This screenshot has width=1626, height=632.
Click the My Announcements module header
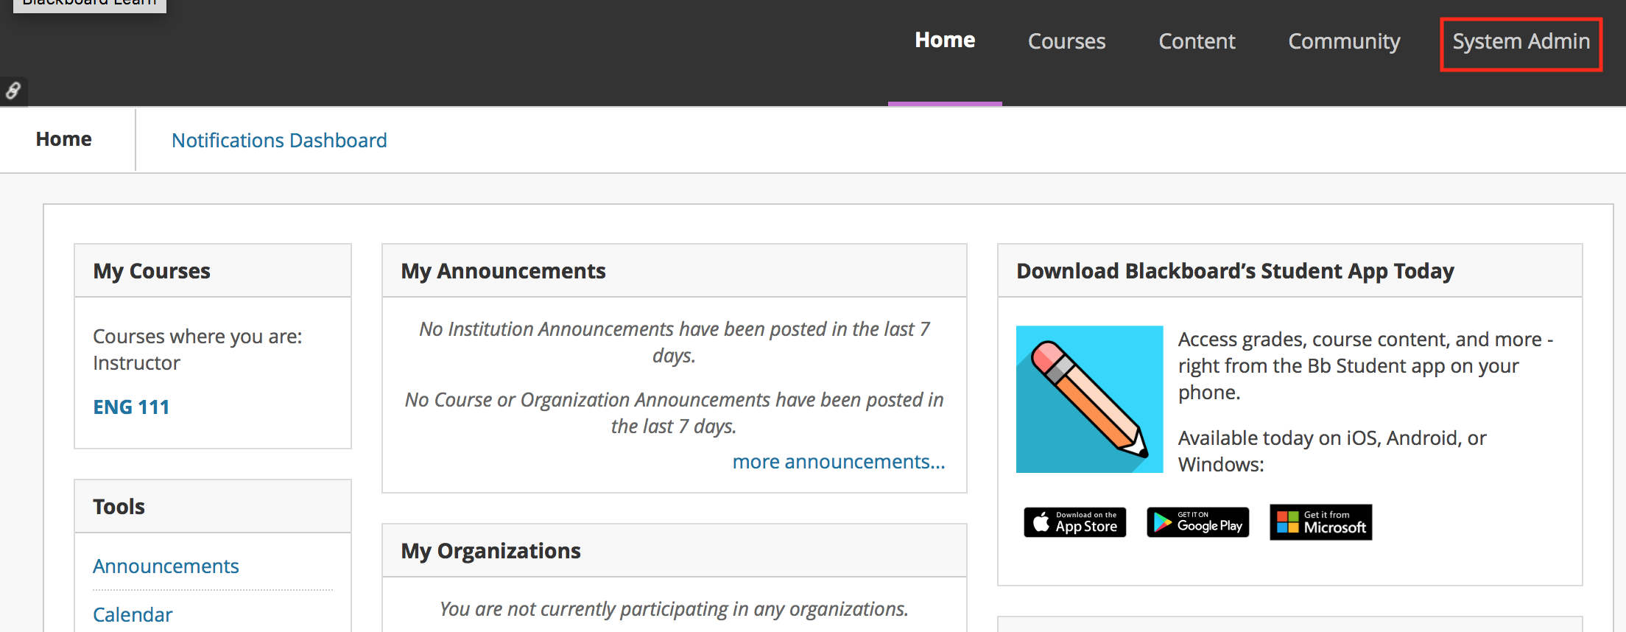[675, 271]
